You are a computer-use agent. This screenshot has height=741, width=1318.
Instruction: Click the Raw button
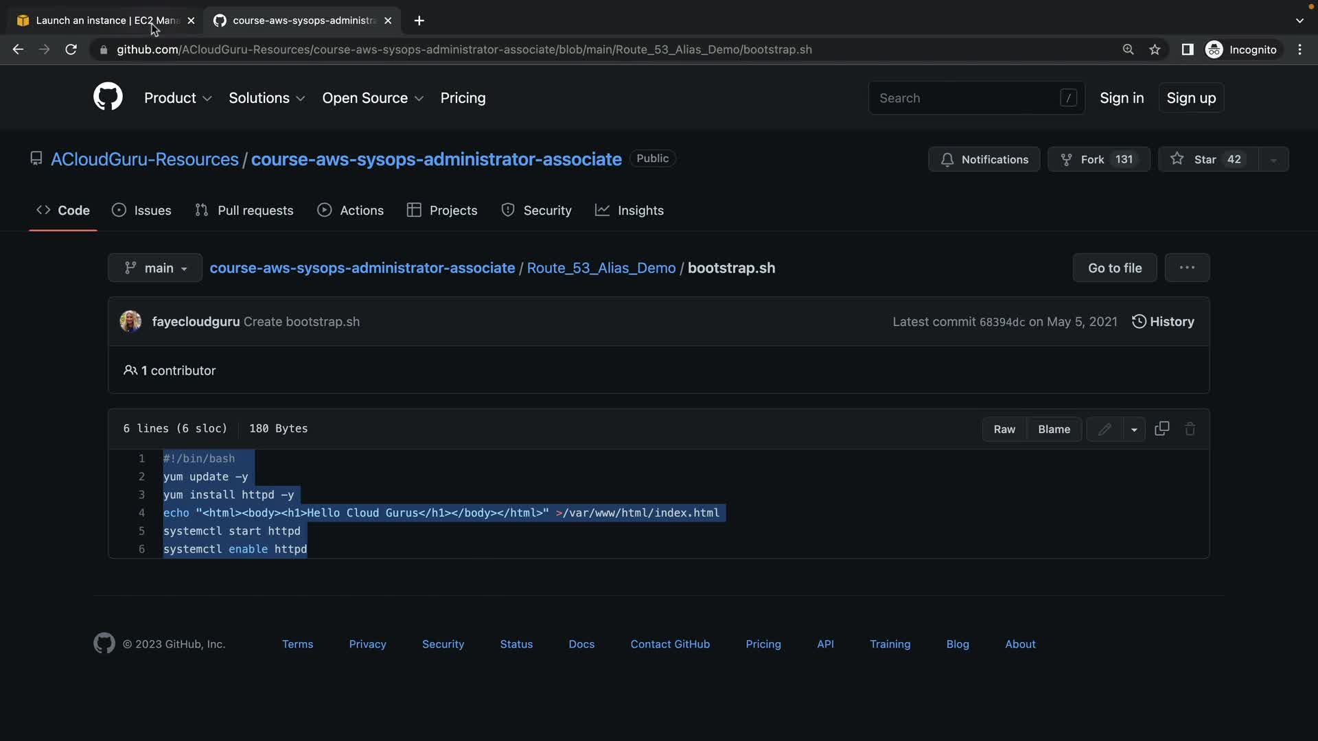(1004, 430)
